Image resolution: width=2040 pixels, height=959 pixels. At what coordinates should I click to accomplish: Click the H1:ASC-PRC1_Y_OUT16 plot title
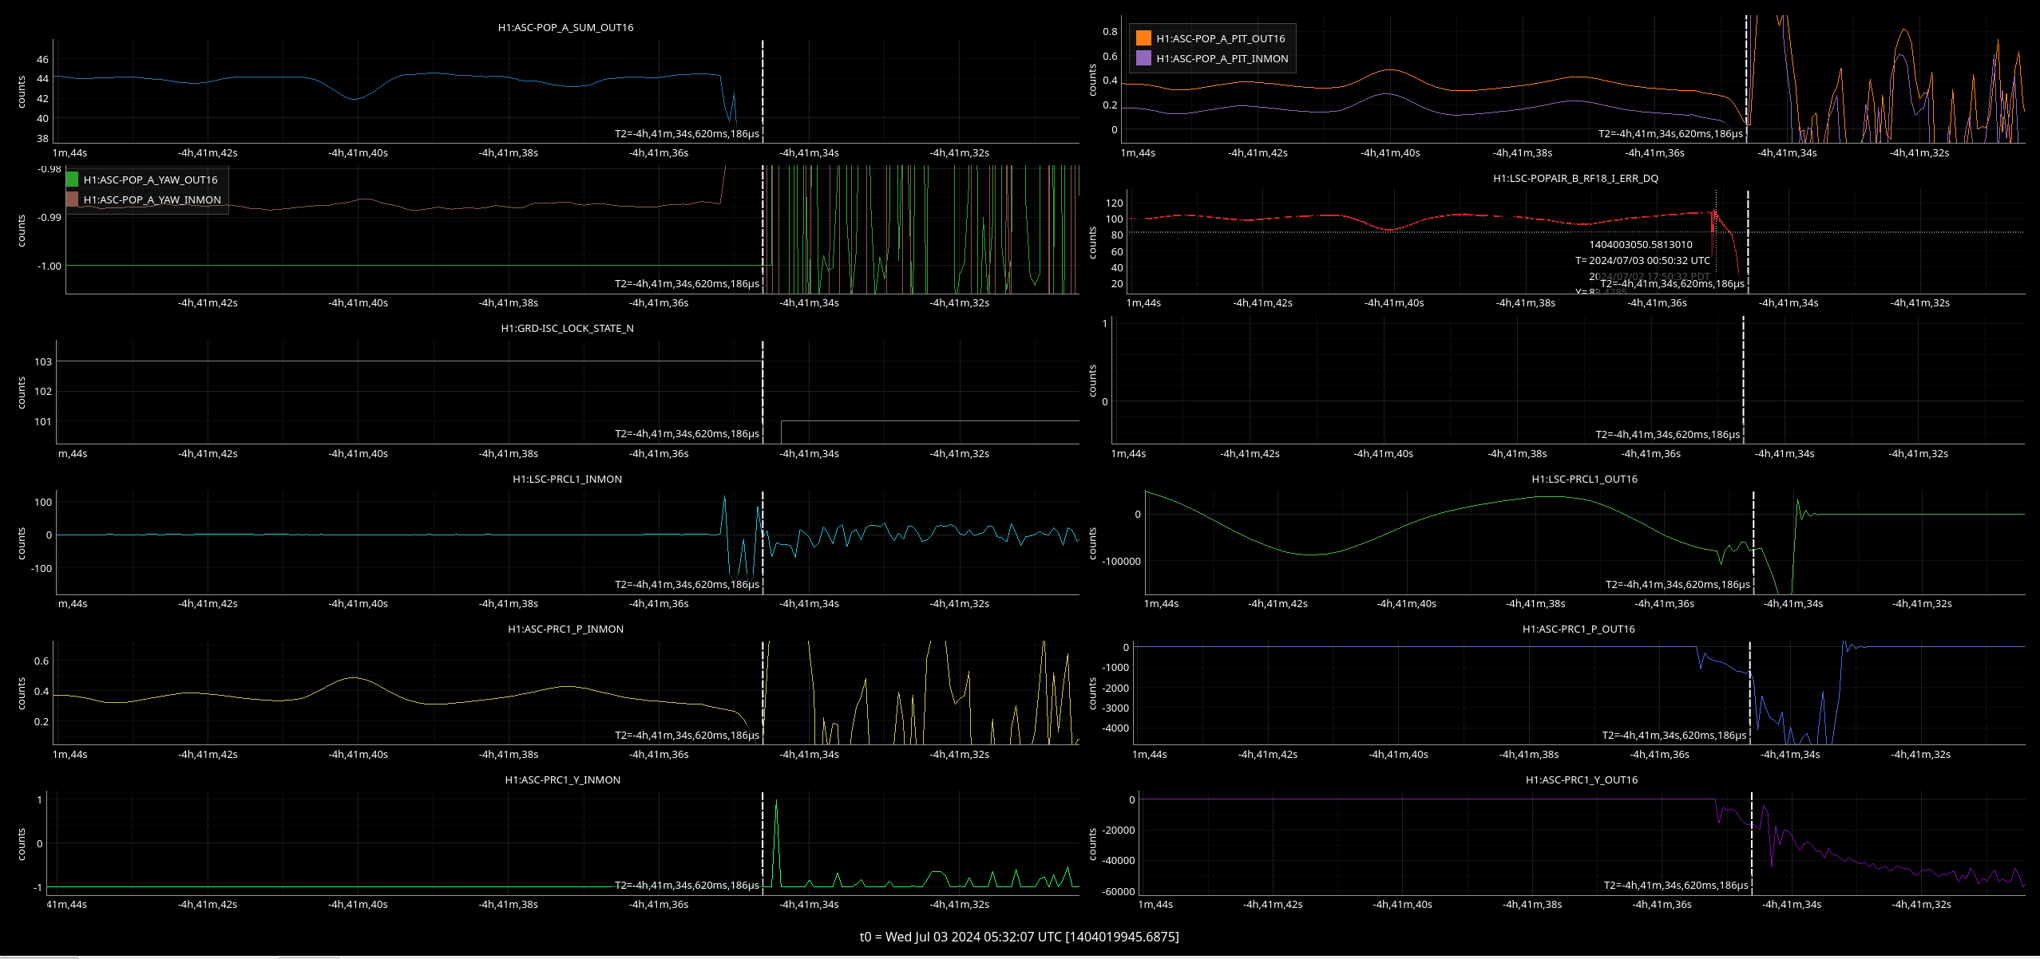[1581, 779]
